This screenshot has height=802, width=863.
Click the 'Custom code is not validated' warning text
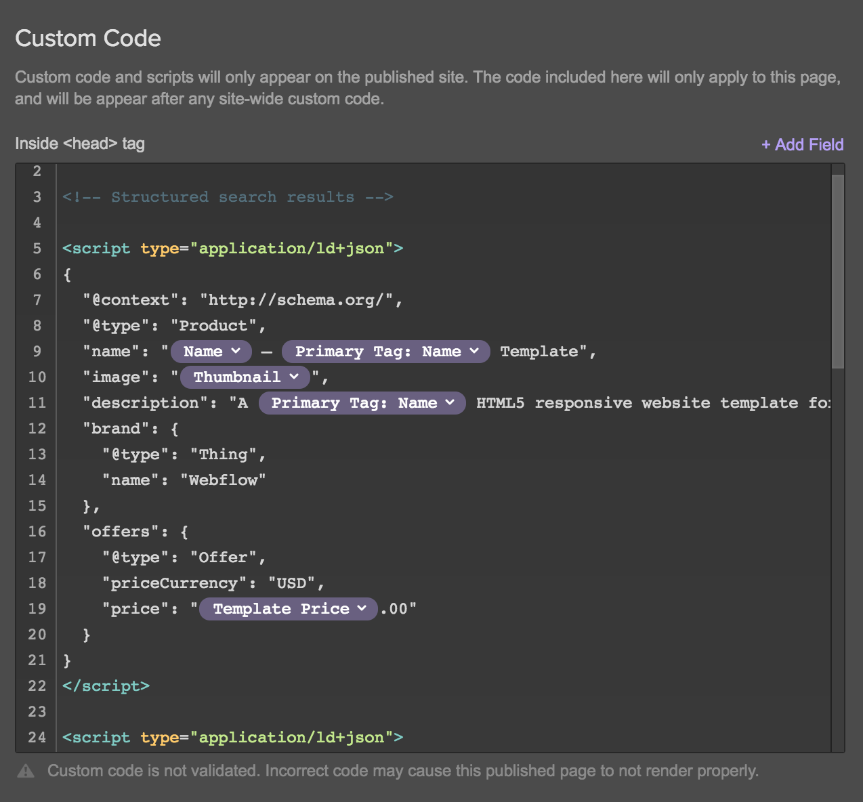click(x=403, y=771)
